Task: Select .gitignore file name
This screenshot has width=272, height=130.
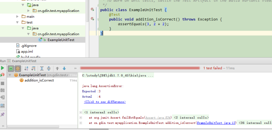Action: [29, 46]
